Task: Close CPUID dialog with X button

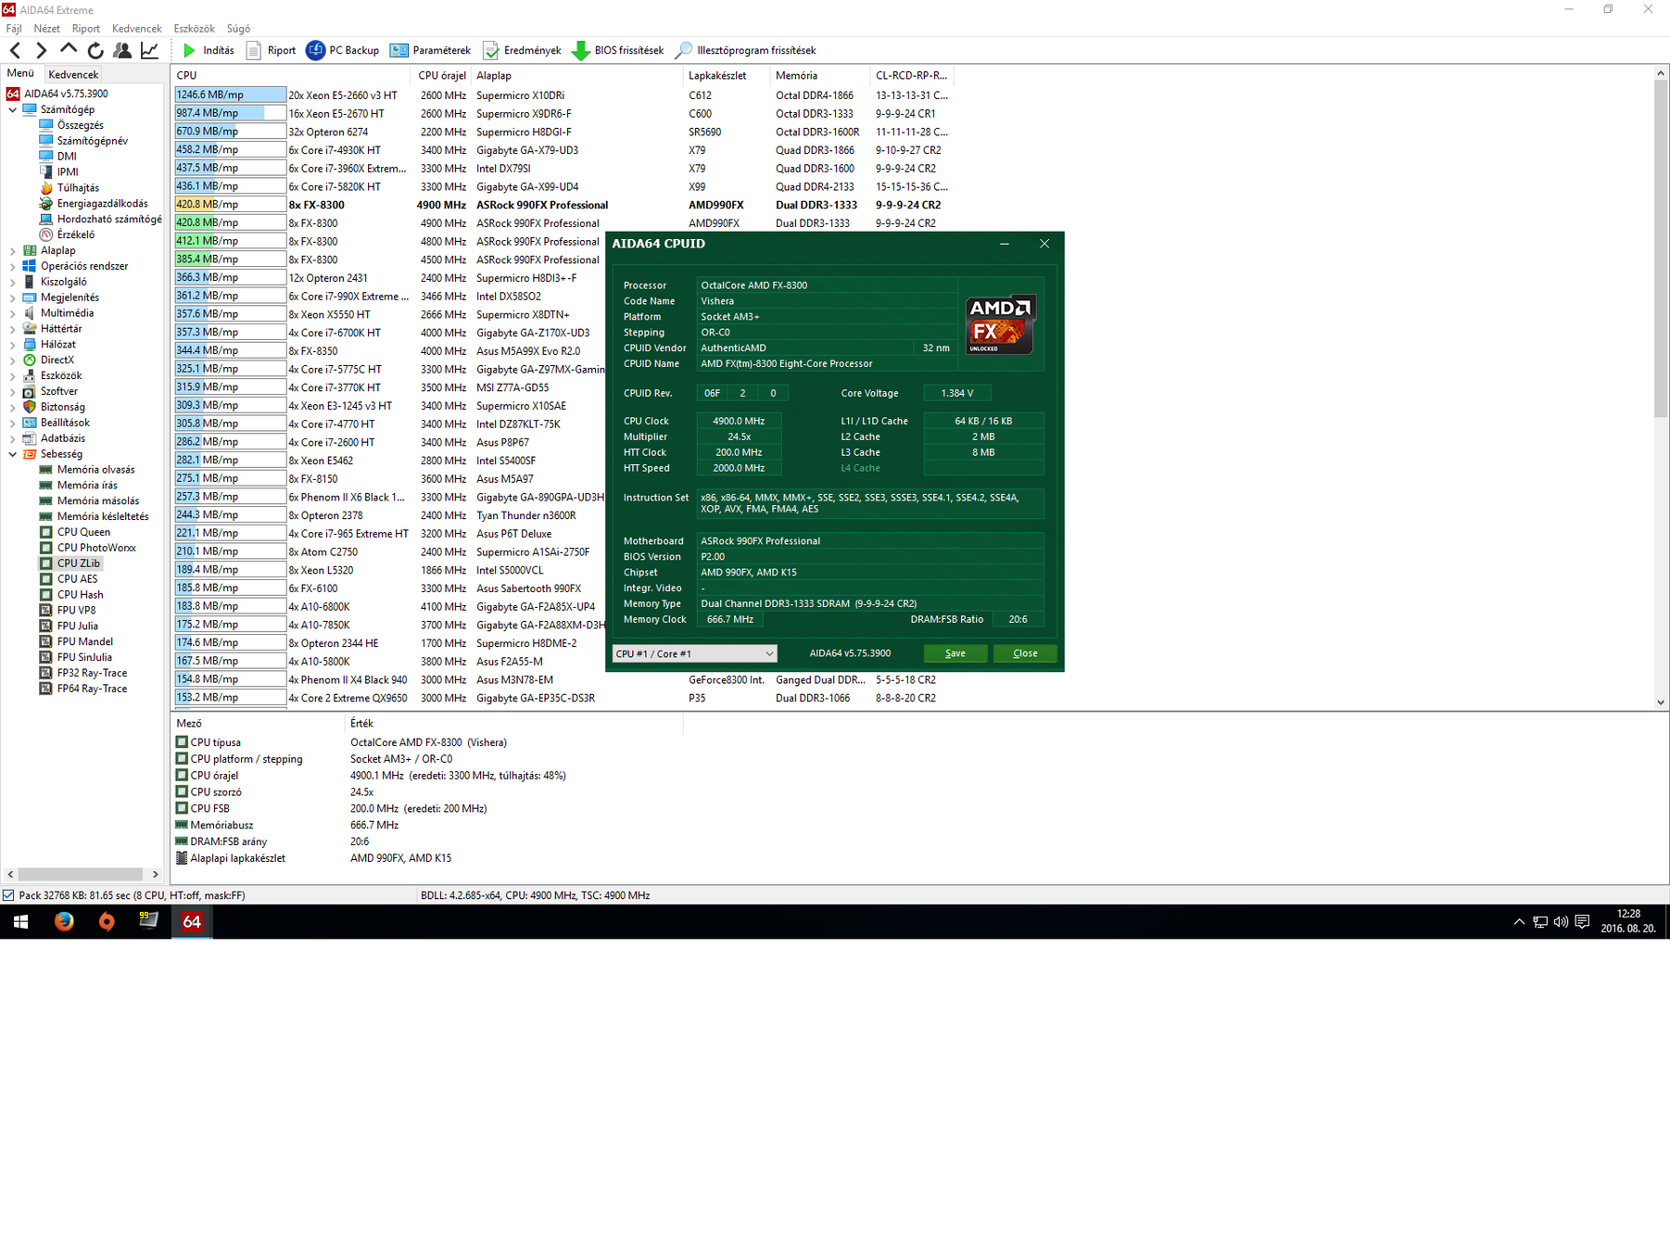Action: (1044, 244)
